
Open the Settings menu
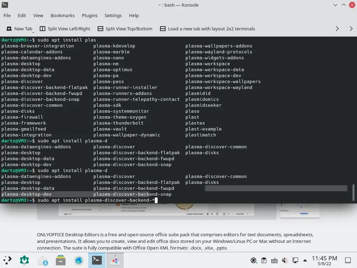[113, 15]
